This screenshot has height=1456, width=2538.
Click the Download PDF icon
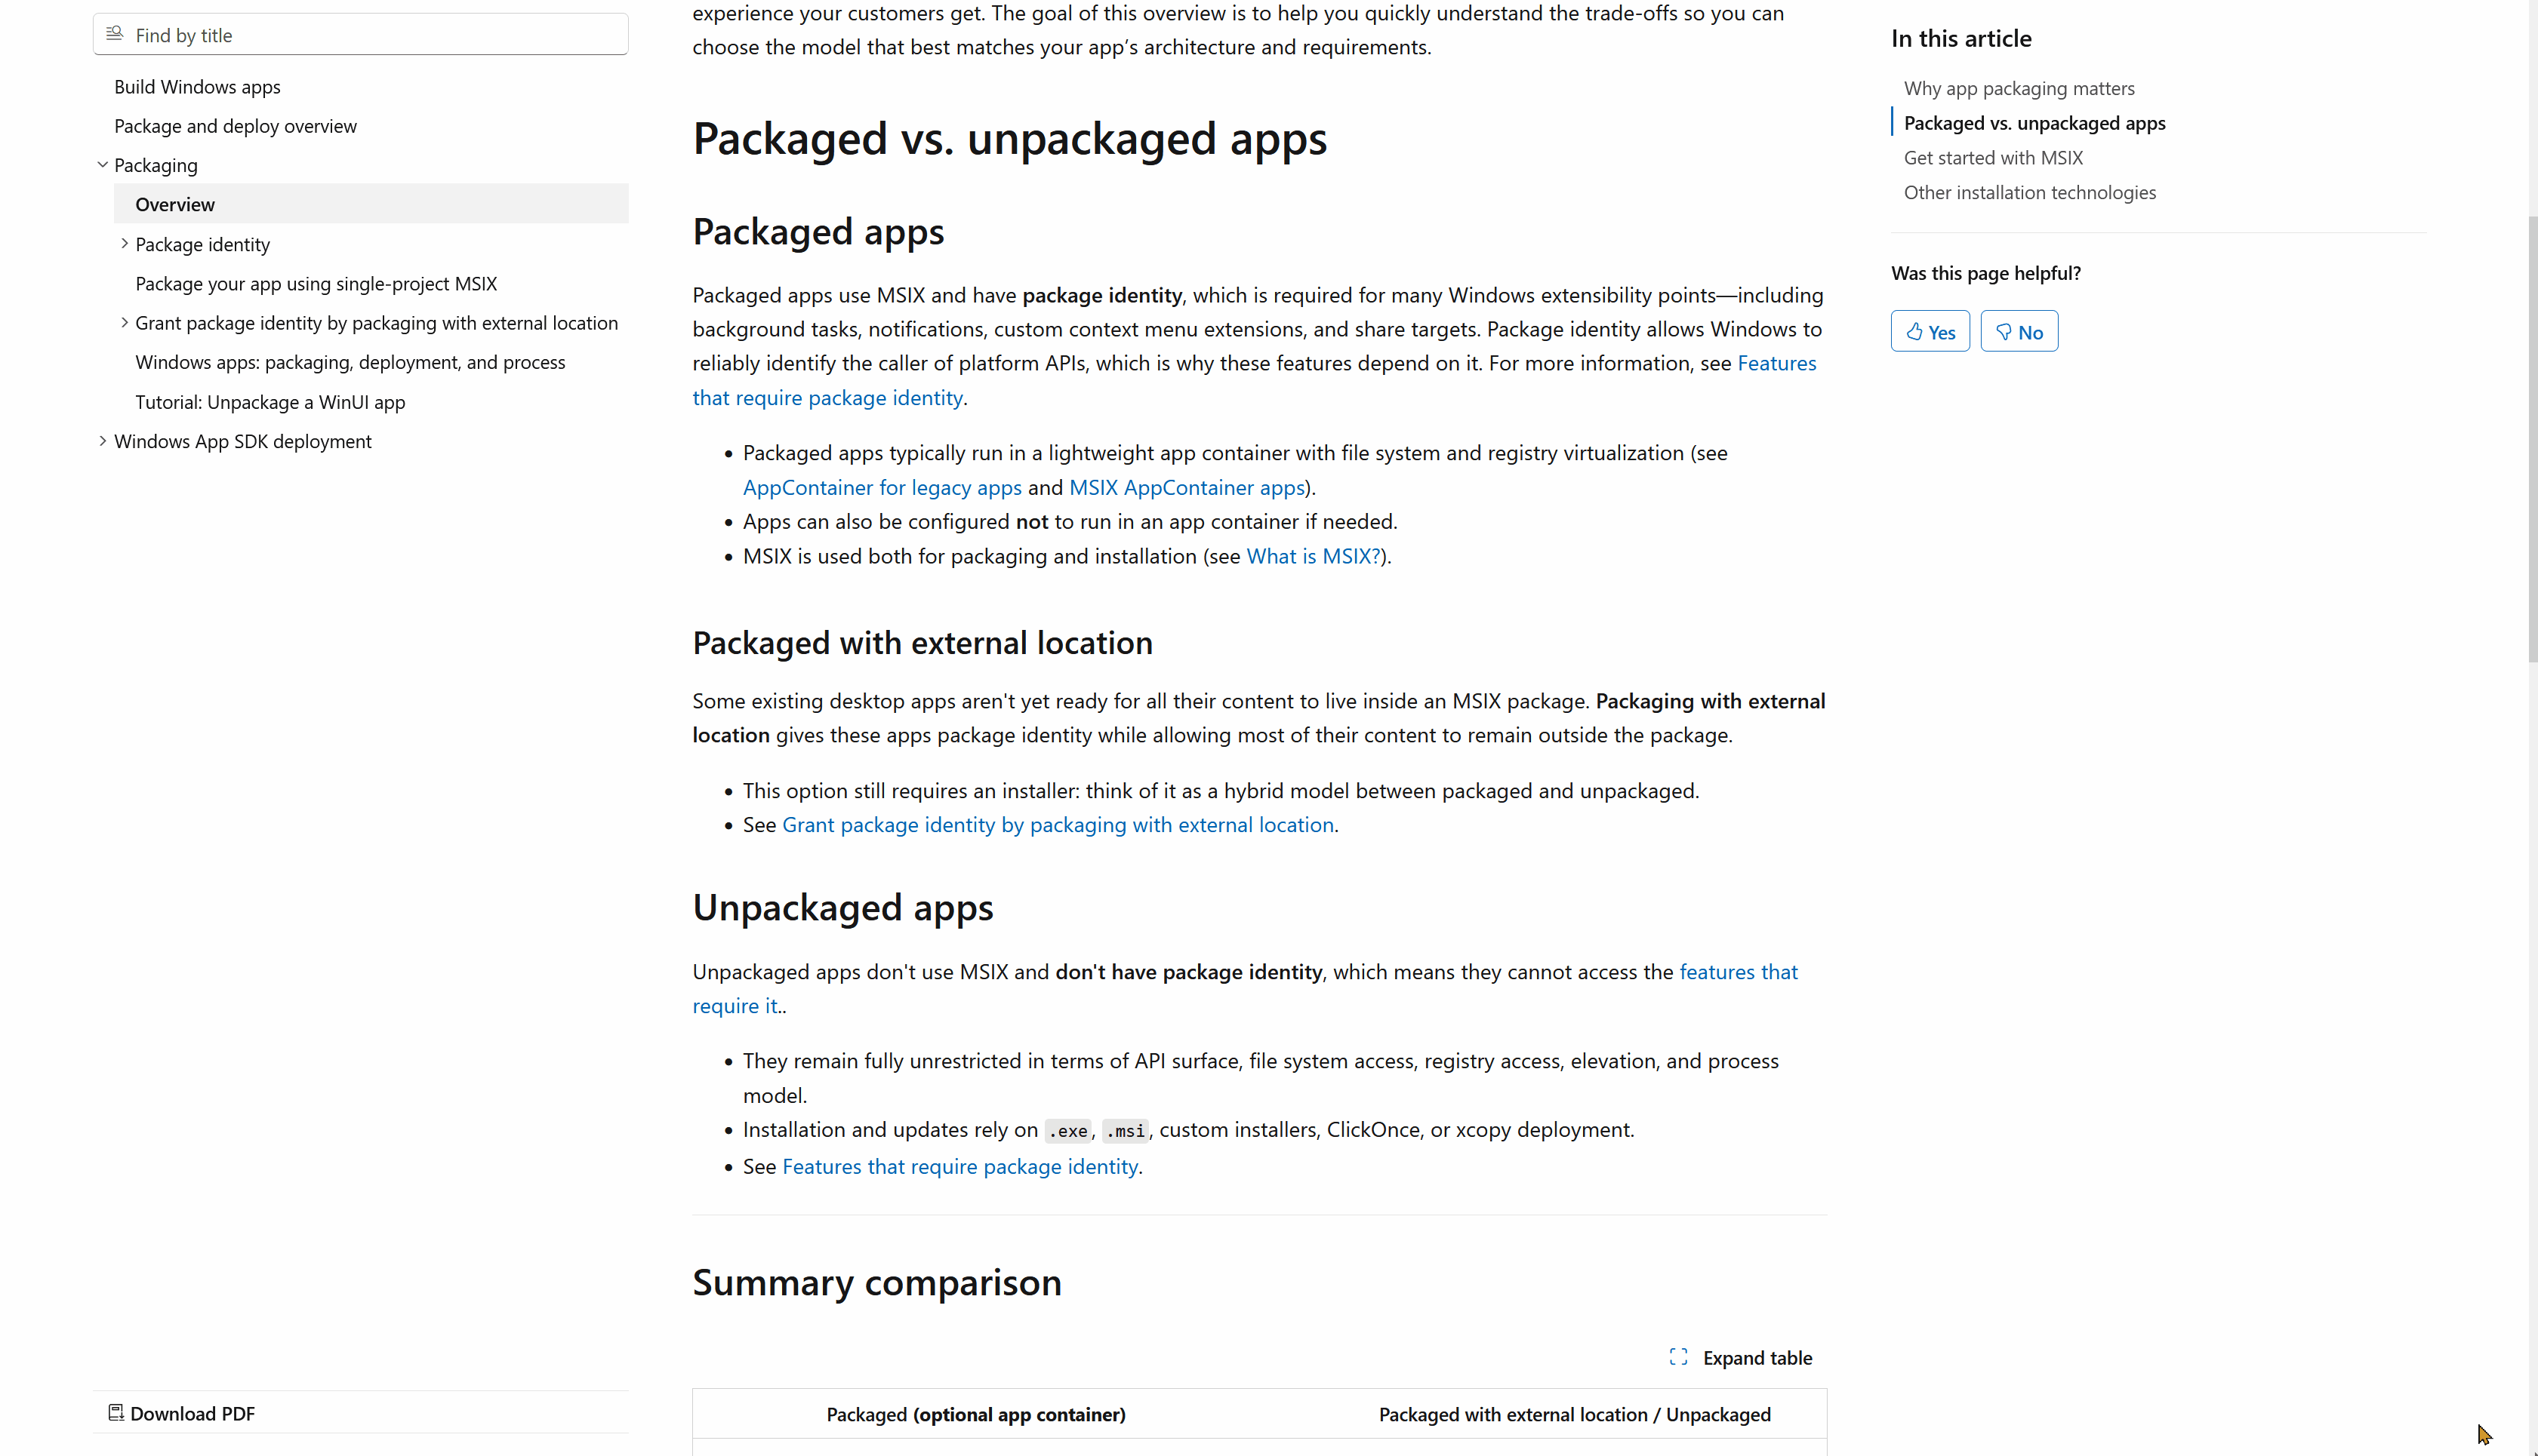pyautogui.click(x=116, y=1413)
